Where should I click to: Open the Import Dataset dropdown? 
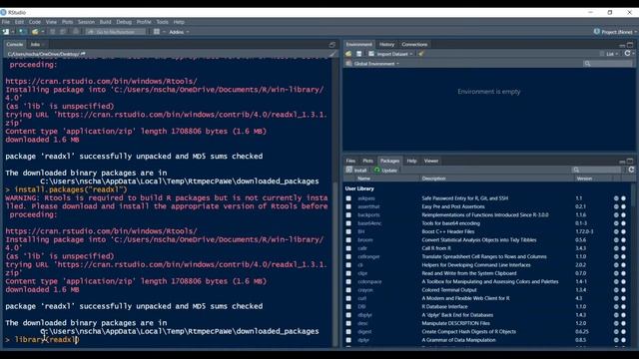pos(391,54)
